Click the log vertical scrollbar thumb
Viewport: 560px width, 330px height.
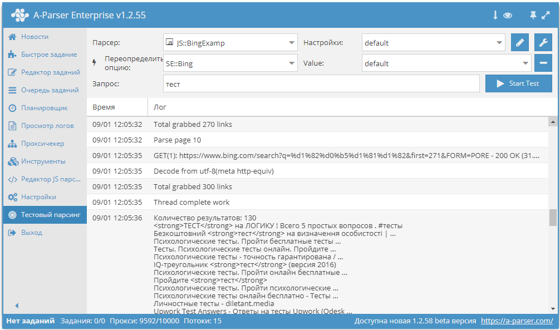(553, 218)
